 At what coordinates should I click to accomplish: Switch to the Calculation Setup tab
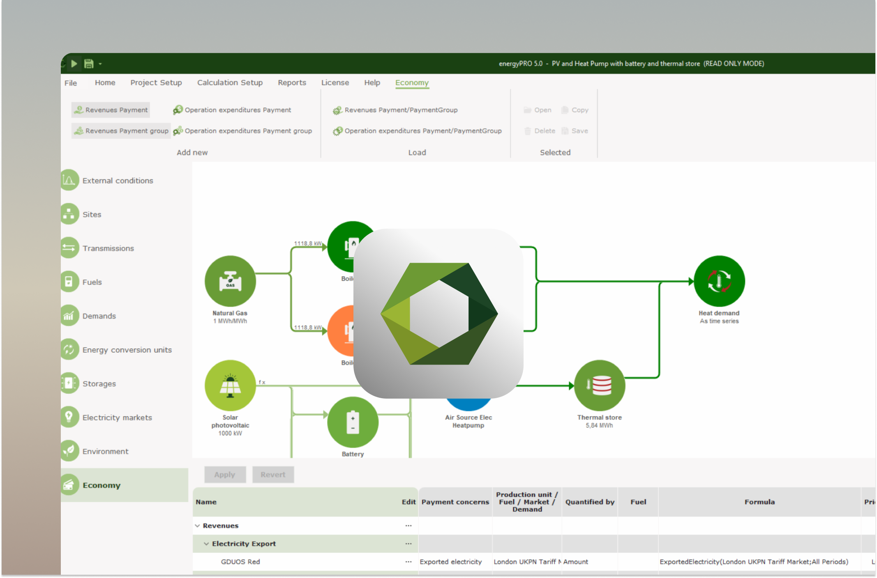pyautogui.click(x=230, y=83)
